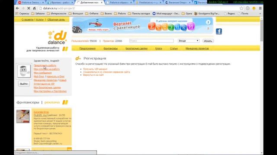Click the Искать search button
277x155 pixels.
point(208,41)
